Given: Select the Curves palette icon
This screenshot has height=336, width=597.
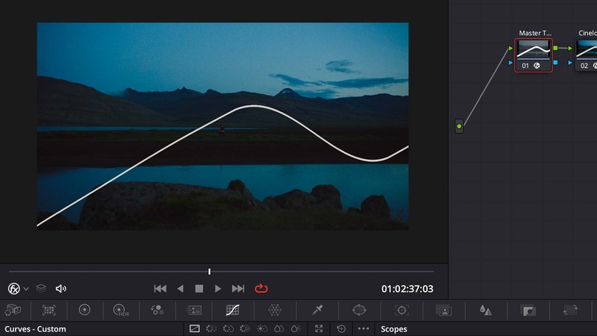Looking at the screenshot, I should tap(232, 309).
